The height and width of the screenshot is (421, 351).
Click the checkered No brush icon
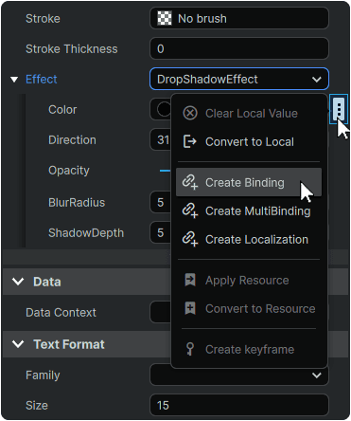point(165,18)
